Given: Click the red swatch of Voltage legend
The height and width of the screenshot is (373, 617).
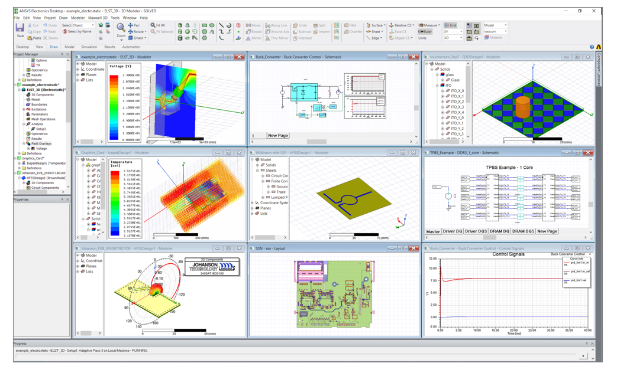Looking at the screenshot, I should (114, 77).
